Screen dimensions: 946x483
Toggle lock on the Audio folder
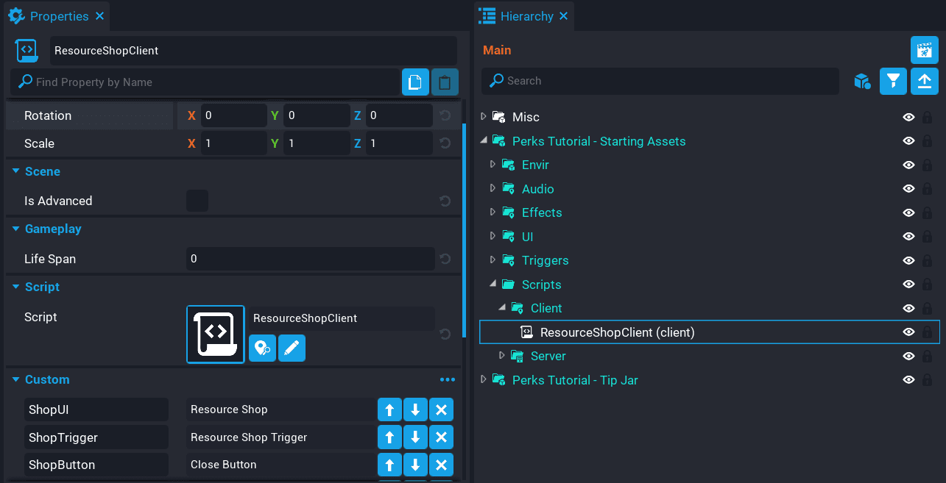point(928,189)
